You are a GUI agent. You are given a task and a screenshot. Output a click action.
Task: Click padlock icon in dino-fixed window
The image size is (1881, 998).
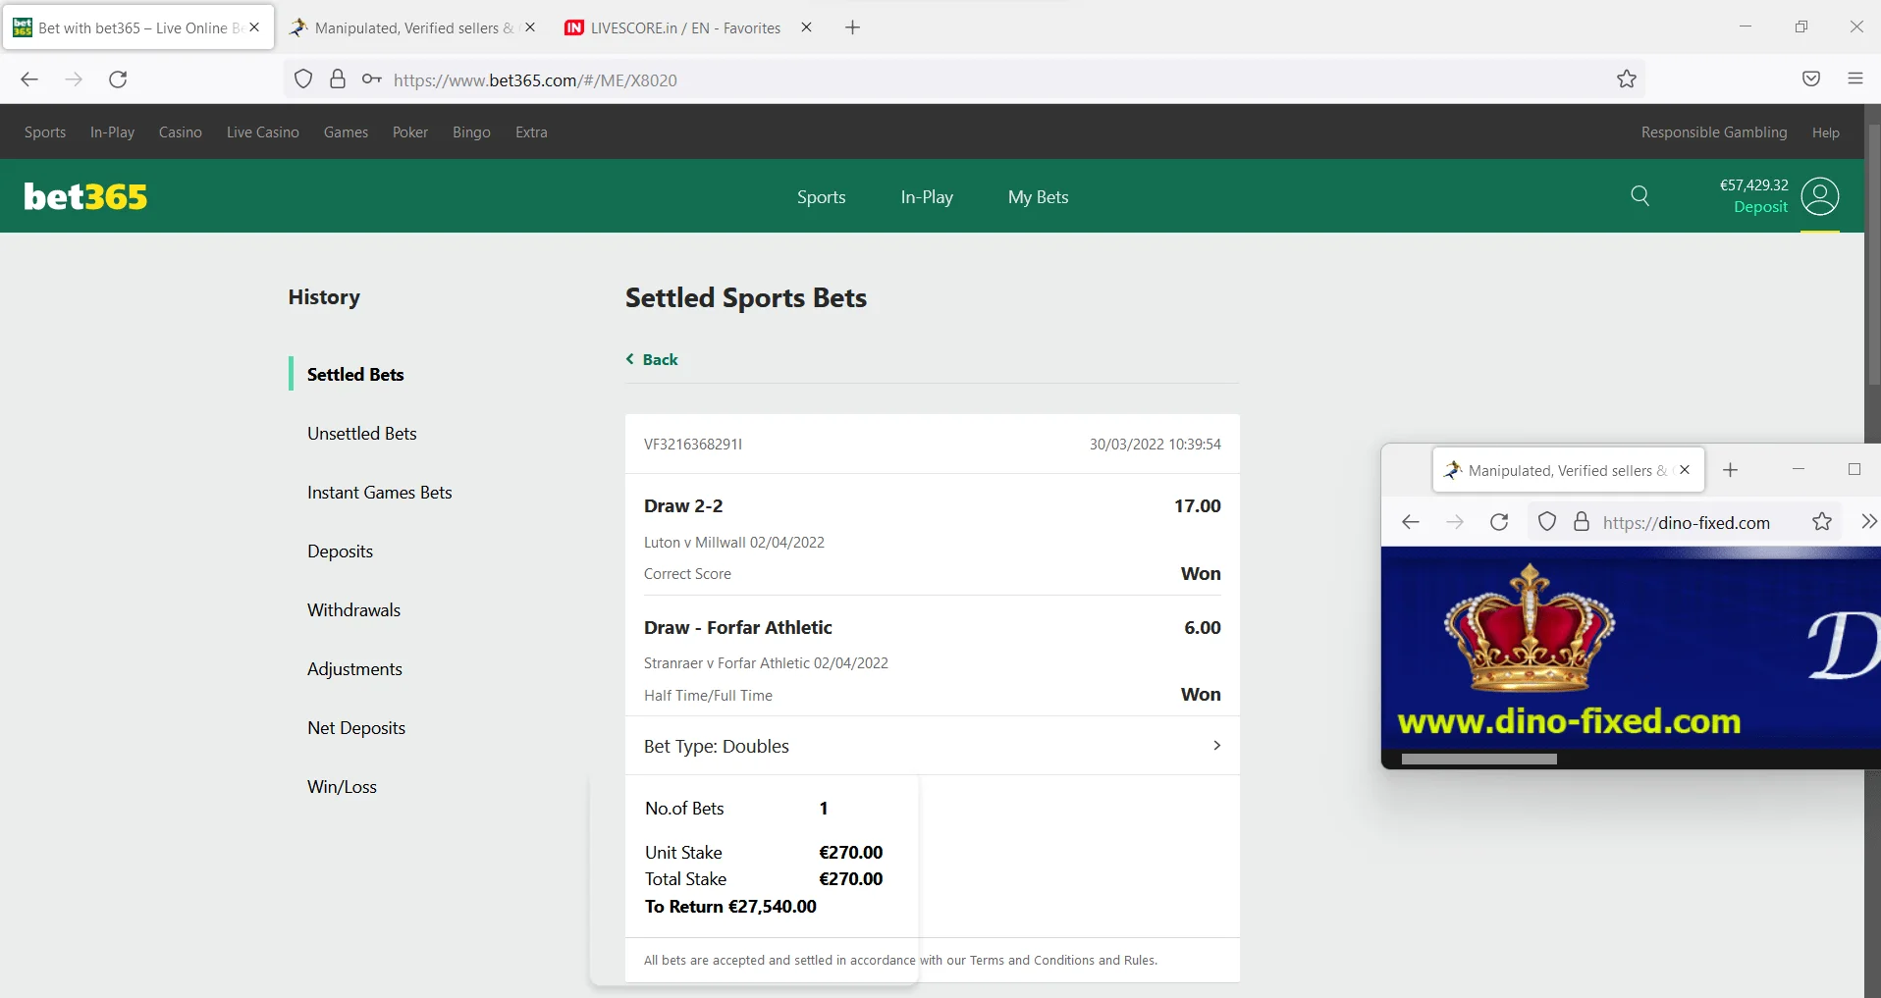tap(1582, 522)
